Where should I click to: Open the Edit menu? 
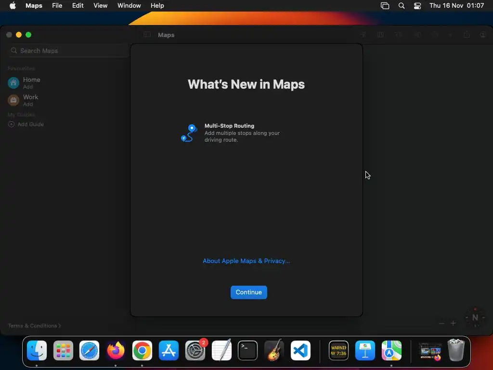point(78,6)
